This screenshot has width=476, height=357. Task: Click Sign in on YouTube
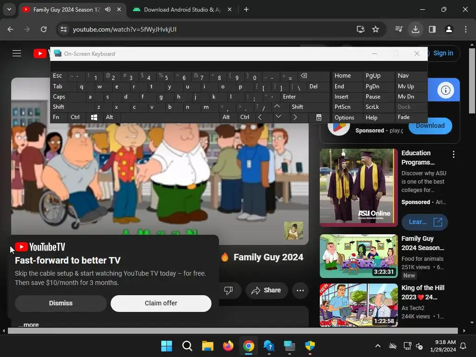coord(443,53)
